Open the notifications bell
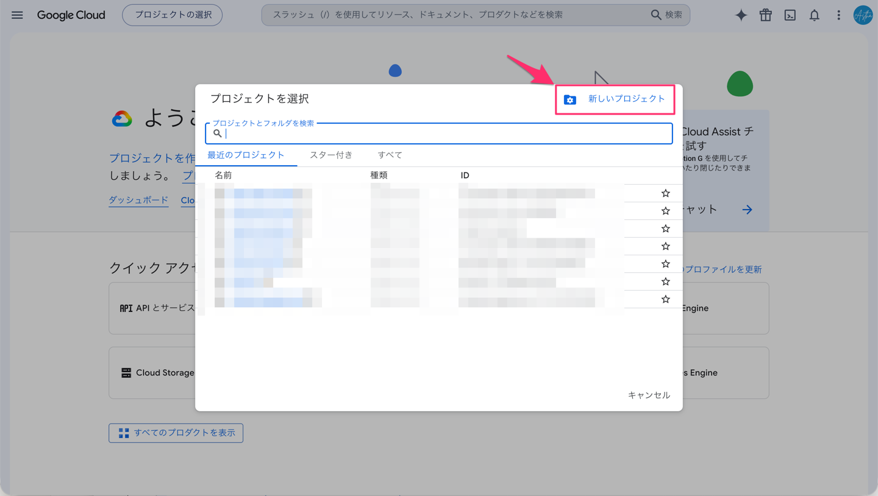The image size is (878, 496). [815, 15]
